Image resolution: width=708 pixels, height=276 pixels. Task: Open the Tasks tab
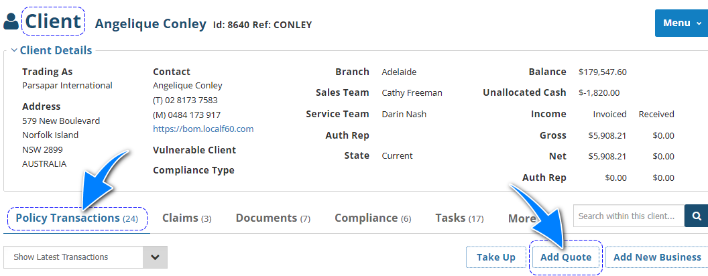coord(459,218)
